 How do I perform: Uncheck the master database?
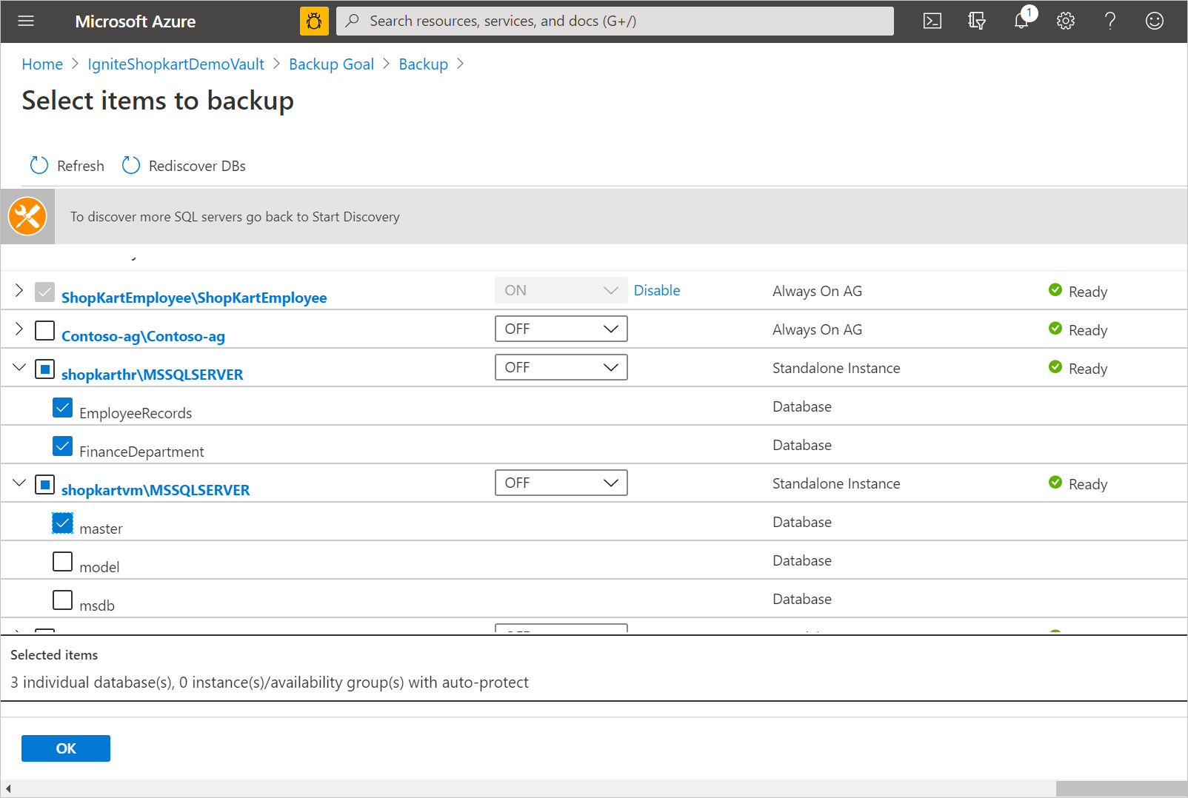tap(62, 523)
